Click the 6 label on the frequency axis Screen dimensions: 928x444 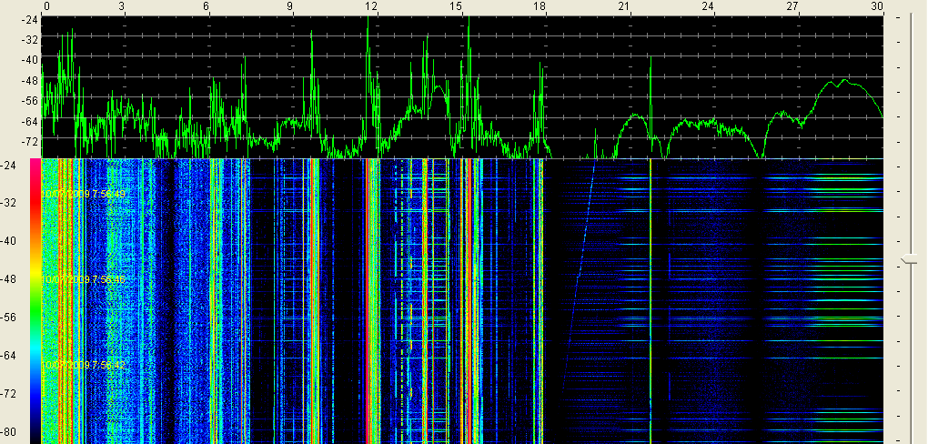tap(207, 5)
